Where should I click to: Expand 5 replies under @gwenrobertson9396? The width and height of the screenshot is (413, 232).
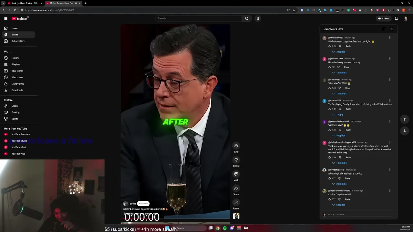pyautogui.click(x=339, y=135)
